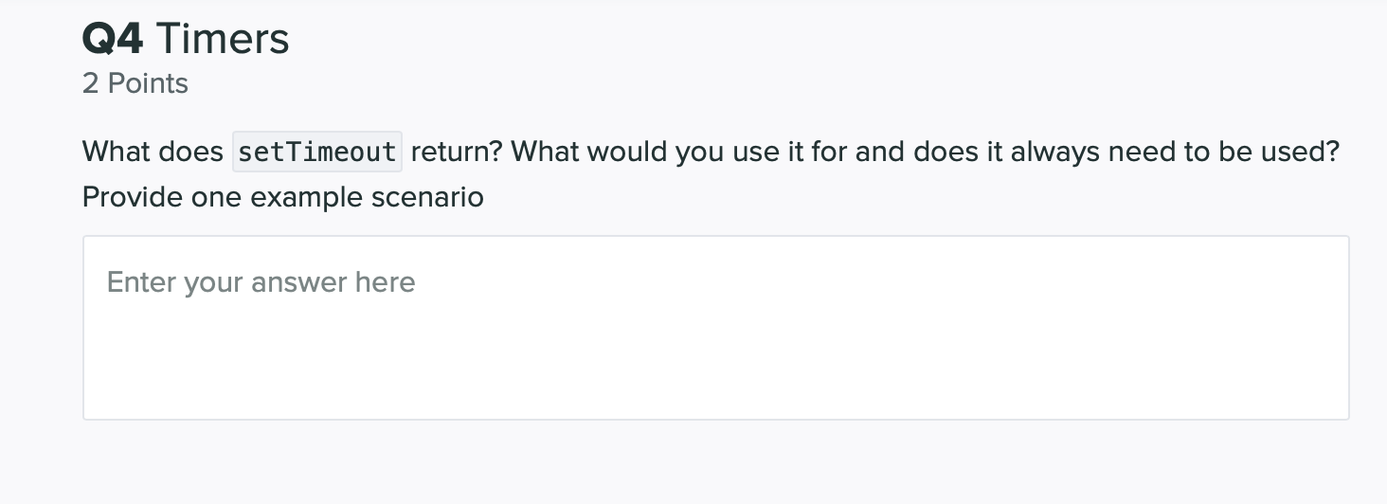
Task: Click the word "Timers" in the heading
Action: pos(223,39)
